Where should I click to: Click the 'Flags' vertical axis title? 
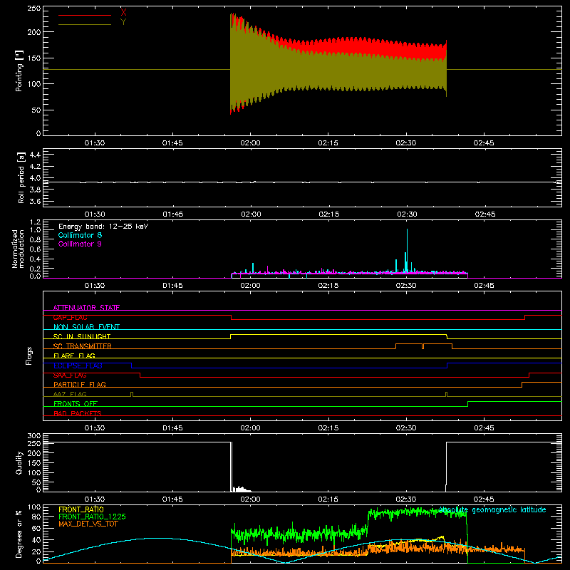[x=28, y=356]
